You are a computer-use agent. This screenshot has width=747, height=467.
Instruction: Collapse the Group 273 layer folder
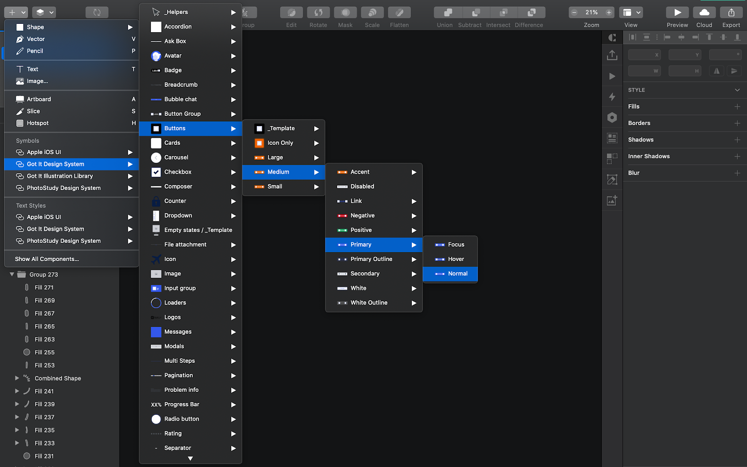[12, 275]
